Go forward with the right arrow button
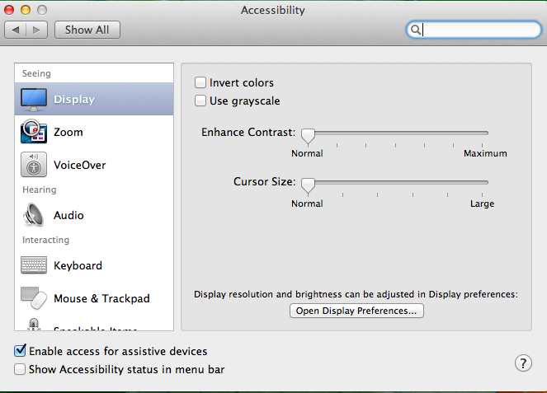Viewport: 547px width, 393px height. point(36,30)
